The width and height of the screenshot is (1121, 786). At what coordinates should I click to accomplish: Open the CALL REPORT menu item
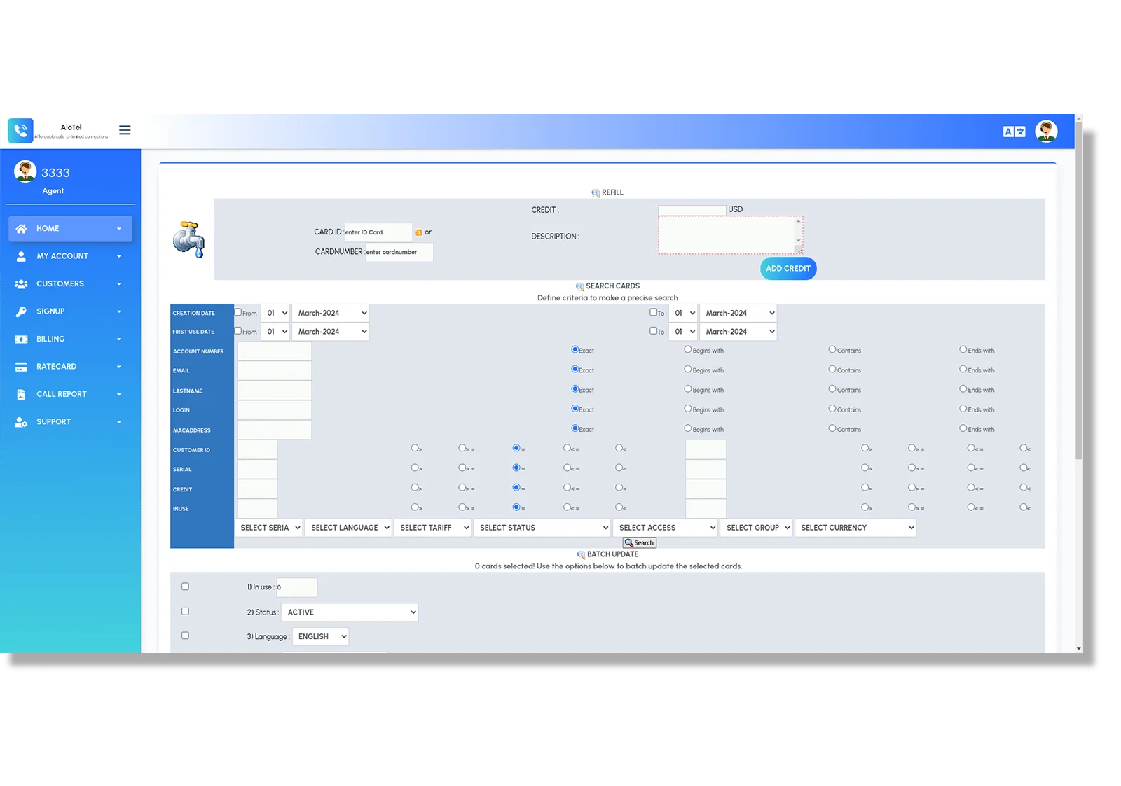point(70,395)
